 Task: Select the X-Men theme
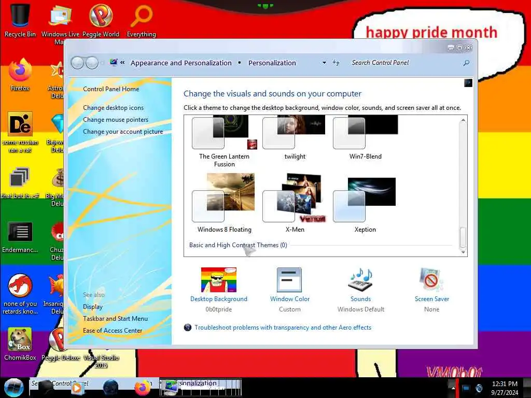(x=295, y=203)
